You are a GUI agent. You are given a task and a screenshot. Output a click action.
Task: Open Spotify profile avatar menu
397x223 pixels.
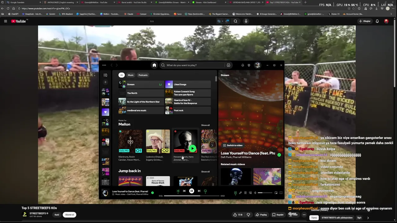point(257,65)
